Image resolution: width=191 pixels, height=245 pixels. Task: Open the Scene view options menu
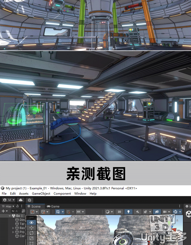click(180, 206)
